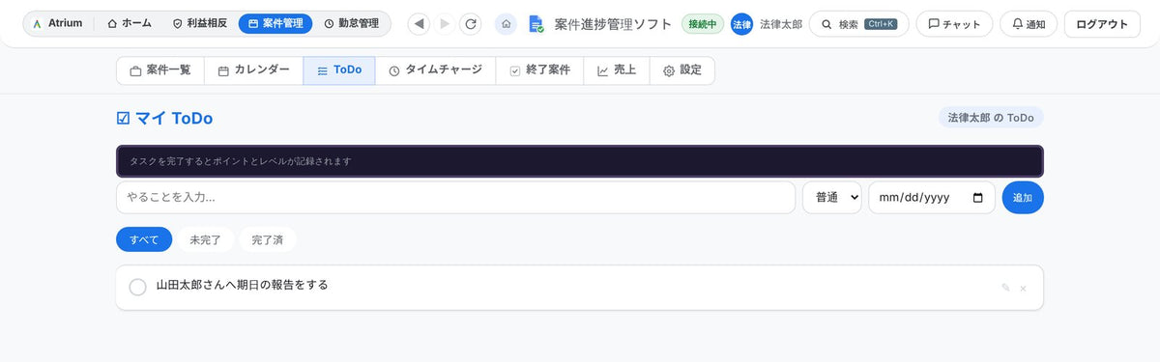
Task: Show すべて tasks filter
Action: coord(144,239)
